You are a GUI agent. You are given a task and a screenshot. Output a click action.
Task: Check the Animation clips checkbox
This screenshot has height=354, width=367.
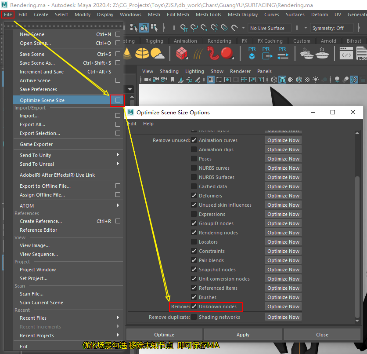point(194,150)
